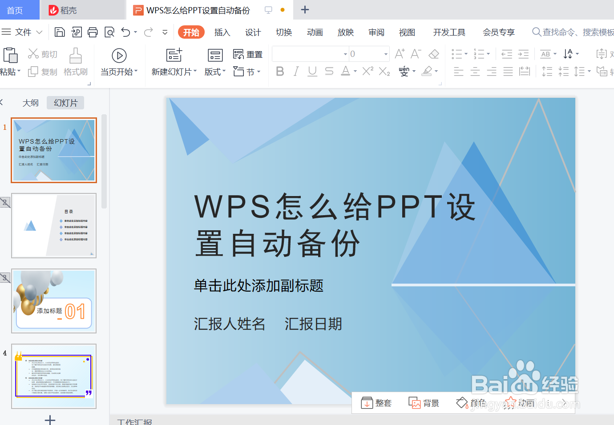
Task: Clear formatting with eraser icon
Action: pos(434,54)
